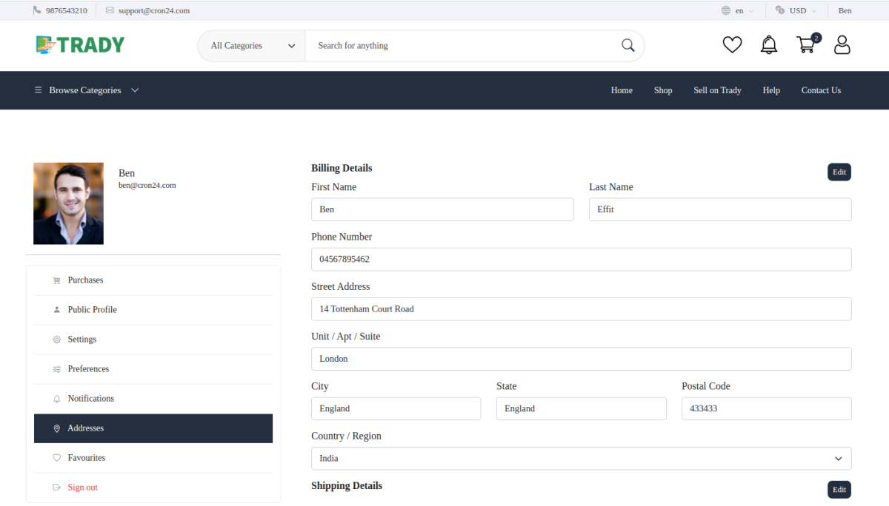Click the cart icon beside Purchases
The width and height of the screenshot is (889, 506).
click(57, 280)
